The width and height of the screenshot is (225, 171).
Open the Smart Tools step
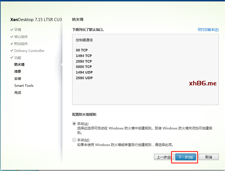(x=24, y=86)
